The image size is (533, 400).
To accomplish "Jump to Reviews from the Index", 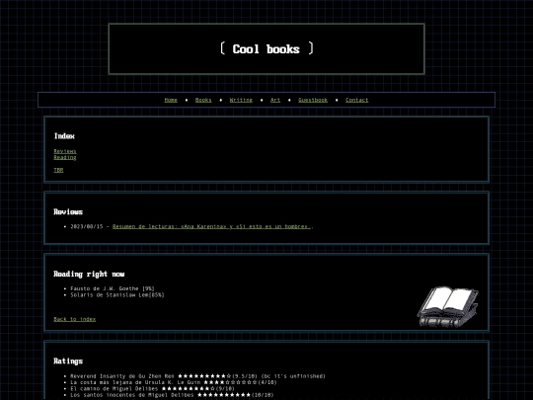I will tap(65, 151).
